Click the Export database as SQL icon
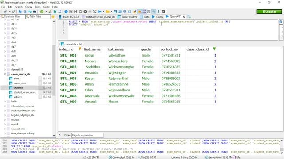The height and width of the screenshot is (159, 284). (x=55, y=11)
